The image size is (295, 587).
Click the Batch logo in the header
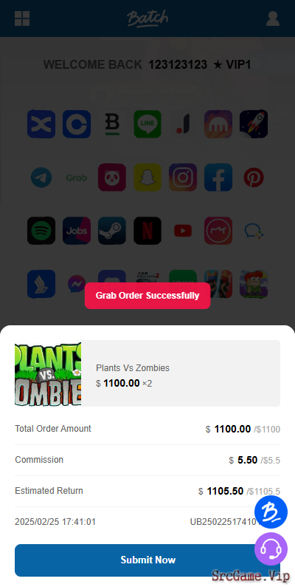(147, 18)
